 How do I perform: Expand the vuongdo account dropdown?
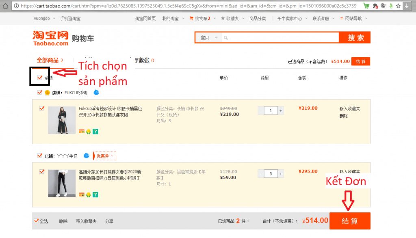pyautogui.click(x=44, y=18)
